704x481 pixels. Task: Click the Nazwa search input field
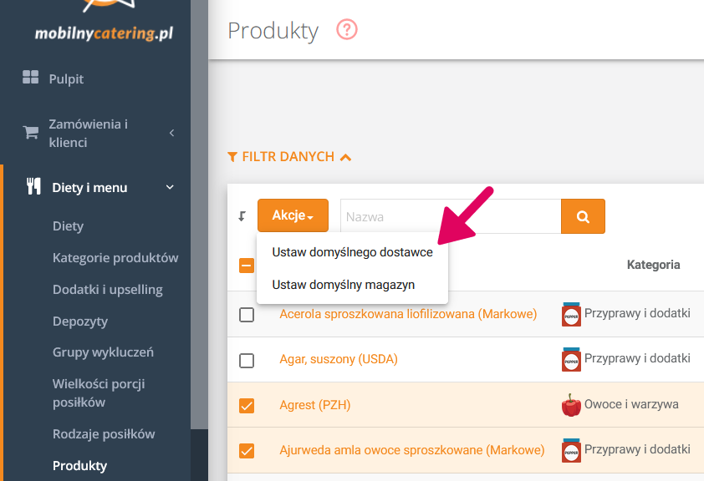pyautogui.click(x=450, y=216)
